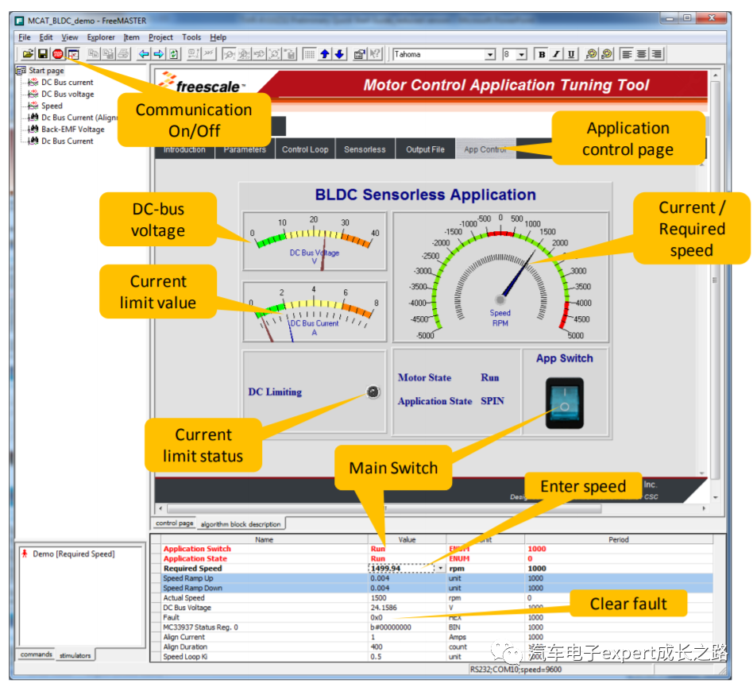Toggle the grid toolbar icon
Screen dimensions: 753x687
click(309, 54)
